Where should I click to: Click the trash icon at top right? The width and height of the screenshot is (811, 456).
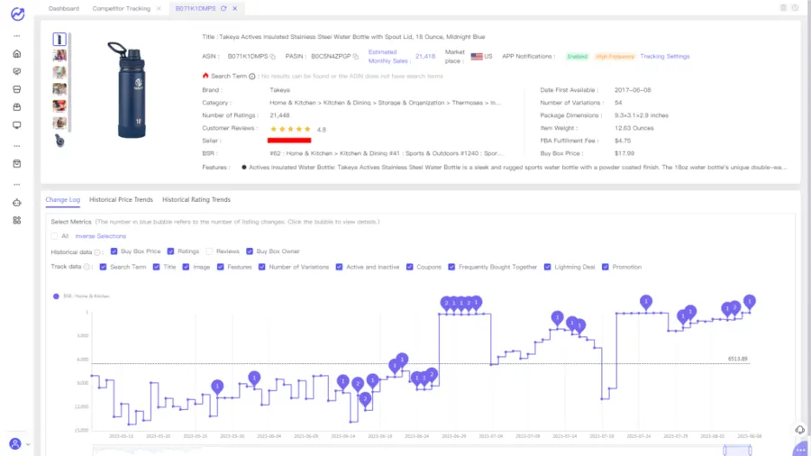(783, 8)
